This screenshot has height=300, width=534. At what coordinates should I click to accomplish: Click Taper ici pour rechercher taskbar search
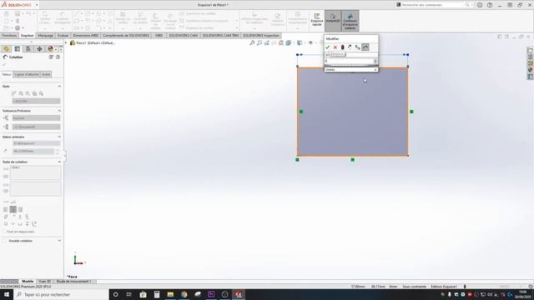click(x=61, y=294)
